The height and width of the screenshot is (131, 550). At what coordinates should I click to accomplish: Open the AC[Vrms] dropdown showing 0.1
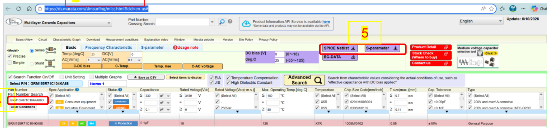click(135, 60)
